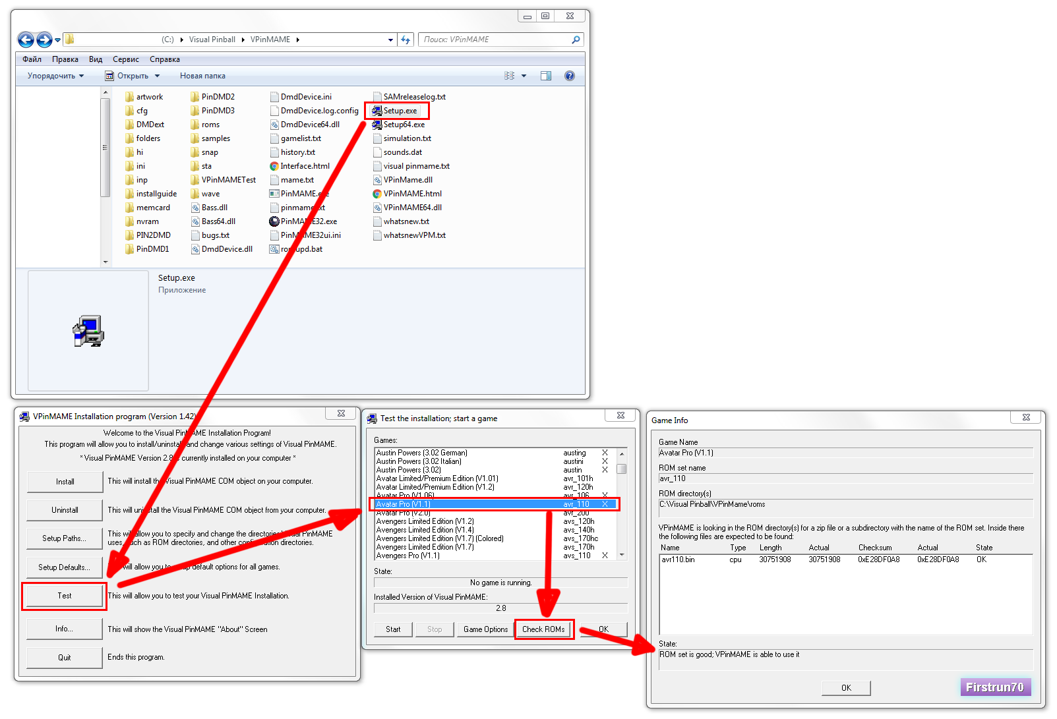
Task: Expand the Открыть dropdown arrow
Action: point(158,76)
